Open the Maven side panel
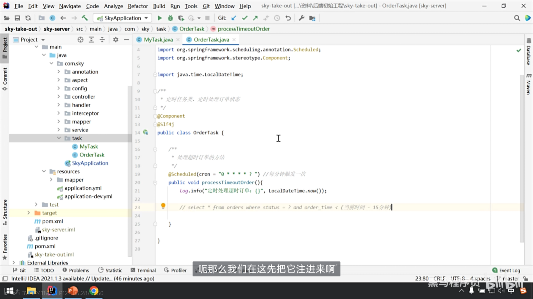Screen dimensions: 533x299 pyautogui.click(x=529, y=84)
